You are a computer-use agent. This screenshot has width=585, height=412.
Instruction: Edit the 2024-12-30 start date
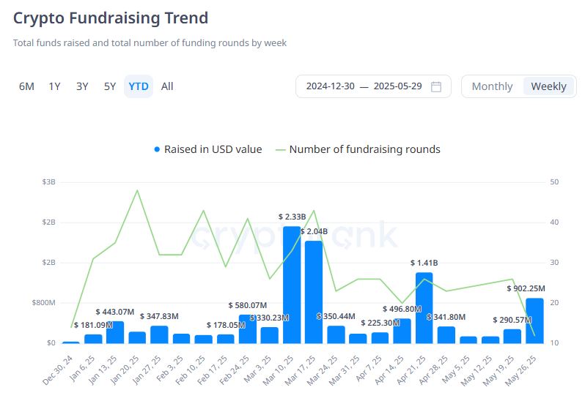[x=330, y=86]
